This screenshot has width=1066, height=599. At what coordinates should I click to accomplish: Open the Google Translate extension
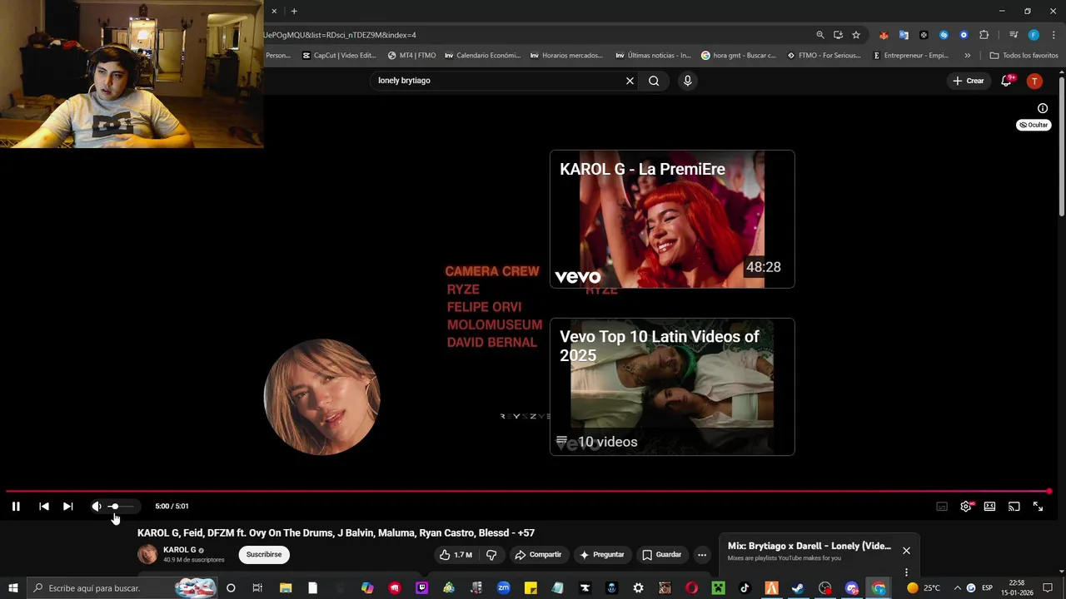[x=904, y=35]
